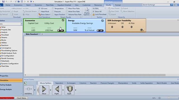Click the Save icon in quick access toolbar

tap(3, 1)
